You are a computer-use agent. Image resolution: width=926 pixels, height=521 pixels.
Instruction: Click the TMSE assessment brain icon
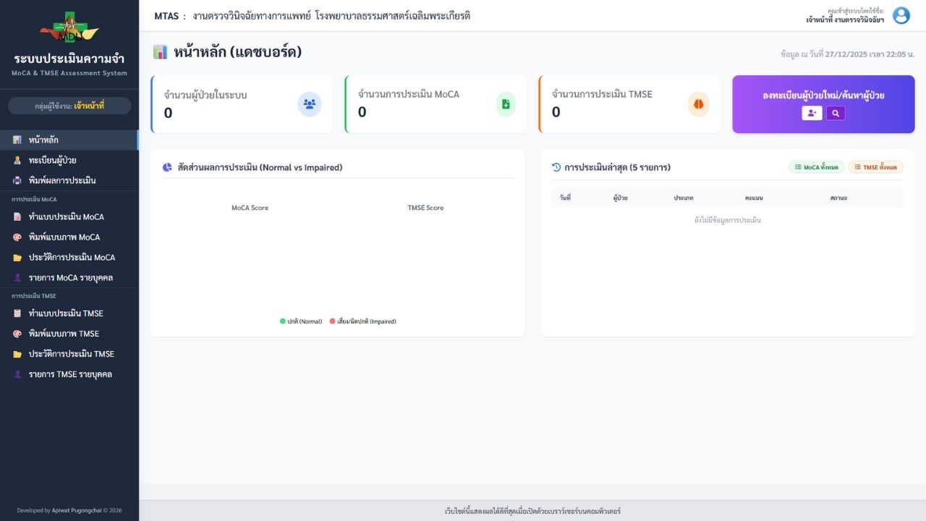[x=698, y=104]
